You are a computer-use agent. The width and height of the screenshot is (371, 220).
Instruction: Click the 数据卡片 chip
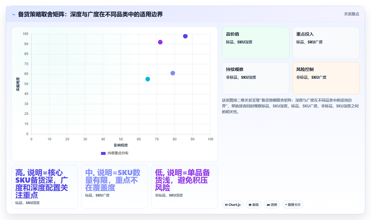click(x=293, y=205)
